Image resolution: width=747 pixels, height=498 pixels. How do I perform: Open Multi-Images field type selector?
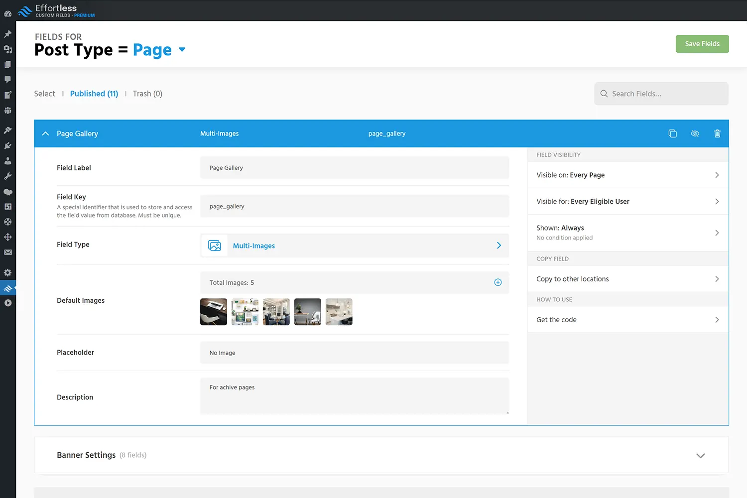tap(354, 246)
